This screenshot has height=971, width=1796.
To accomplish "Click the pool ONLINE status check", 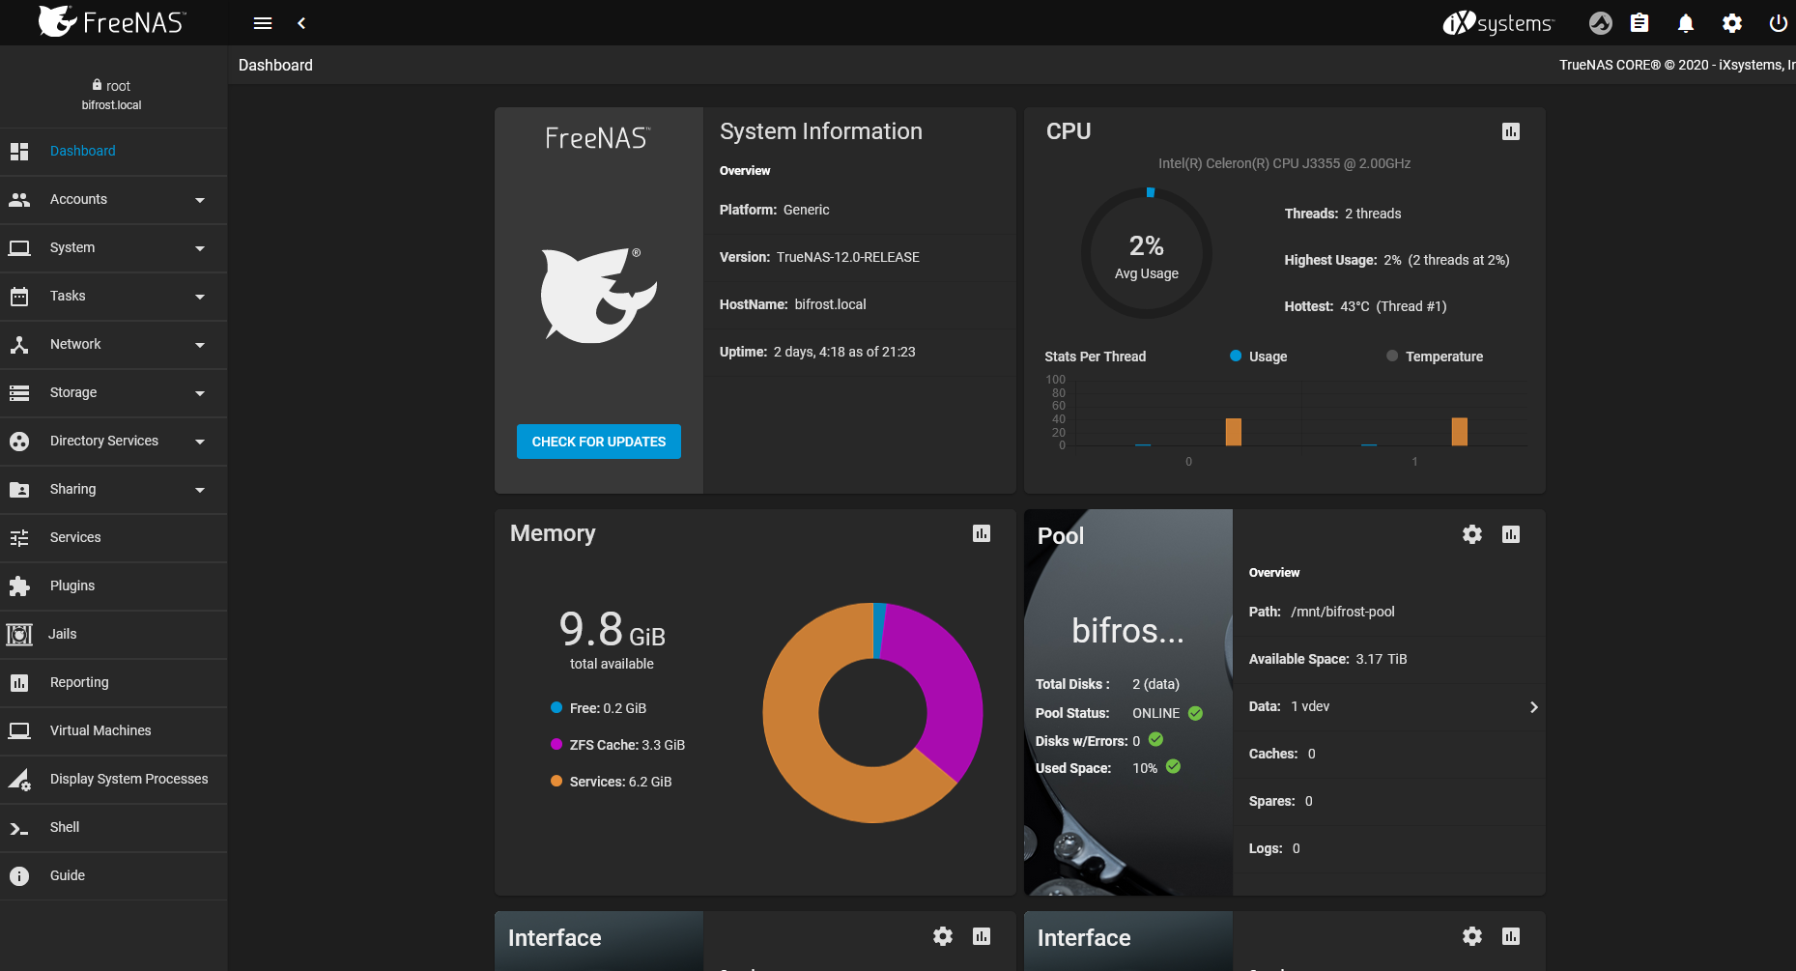I will 1195,713.
